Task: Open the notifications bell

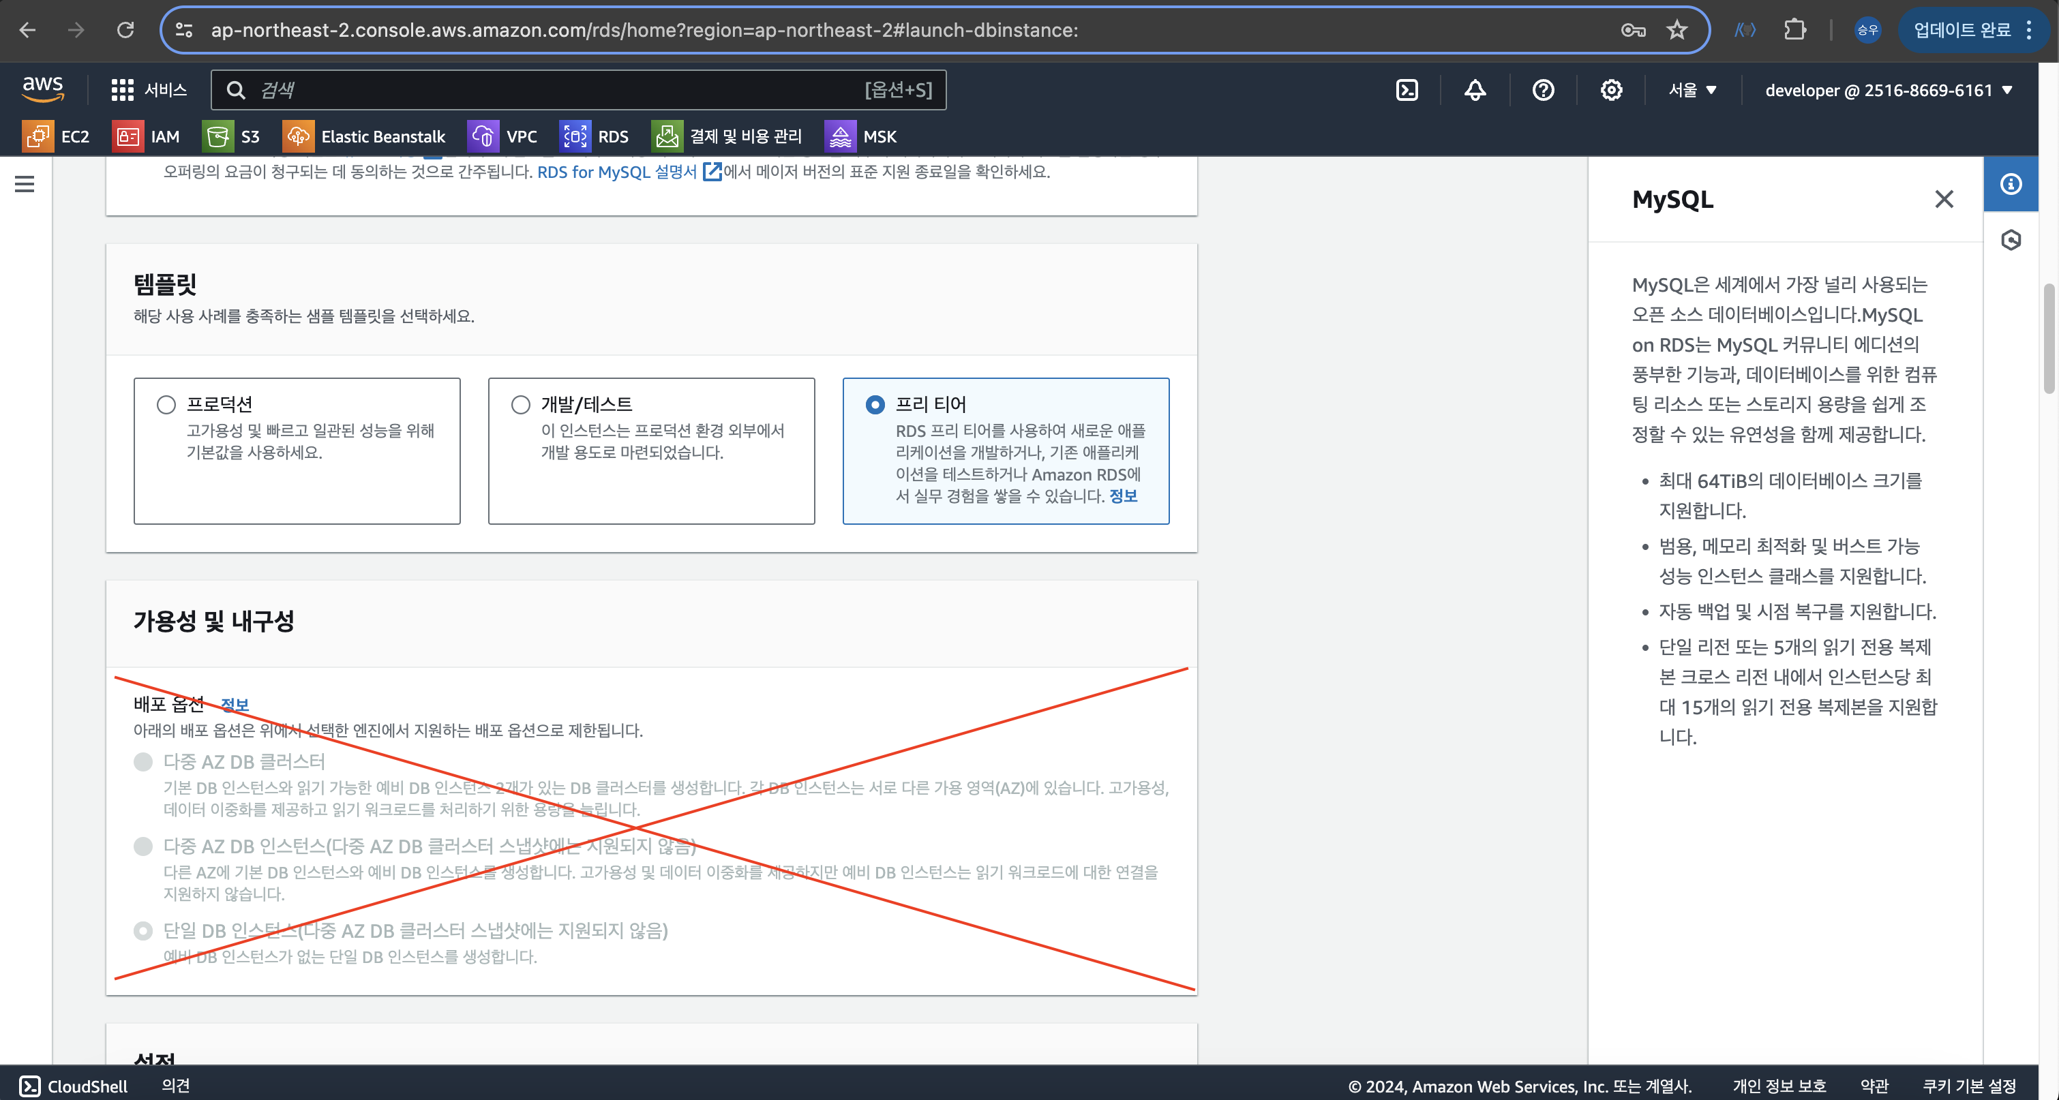Action: click(1475, 90)
